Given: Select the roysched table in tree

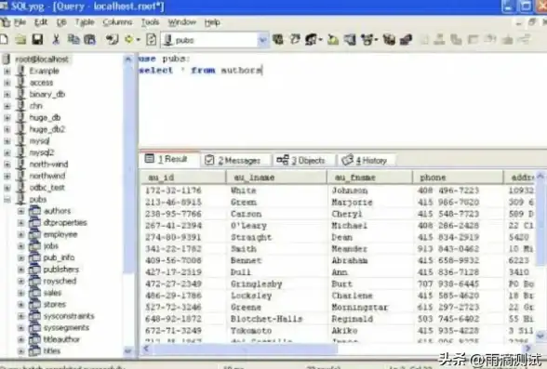Looking at the screenshot, I should (x=60, y=281).
